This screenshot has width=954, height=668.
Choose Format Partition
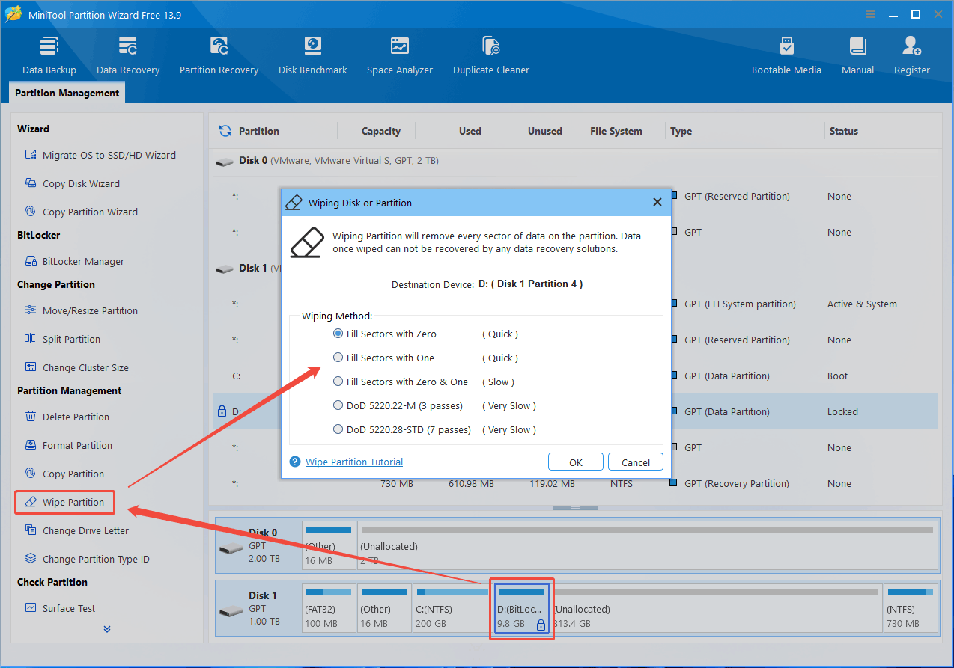(68, 445)
